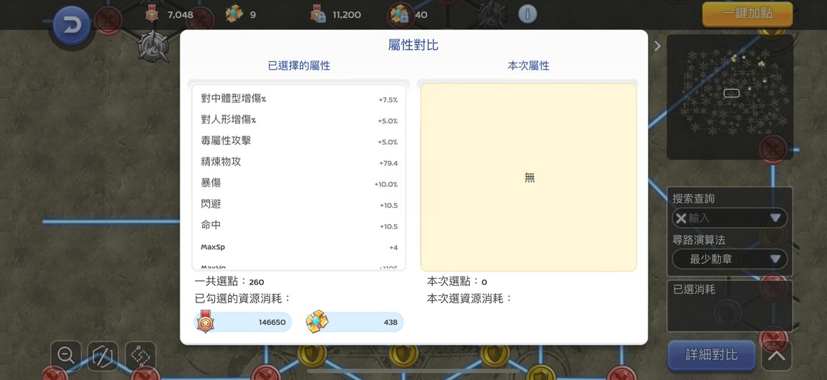Open the search query dropdown arrow
827x380 pixels.
(x=775, y=218)
